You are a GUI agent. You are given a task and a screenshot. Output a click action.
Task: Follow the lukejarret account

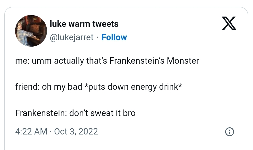click(x=114, y=37)
